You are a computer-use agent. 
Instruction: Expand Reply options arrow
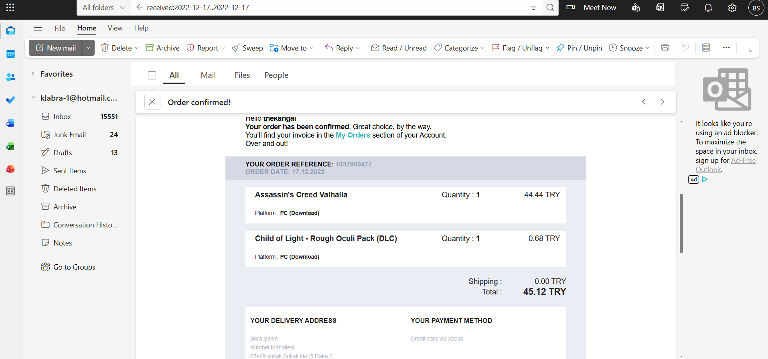point(358,48)
